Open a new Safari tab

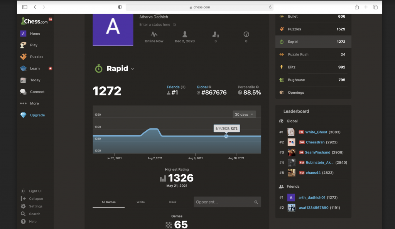(366, 7)
